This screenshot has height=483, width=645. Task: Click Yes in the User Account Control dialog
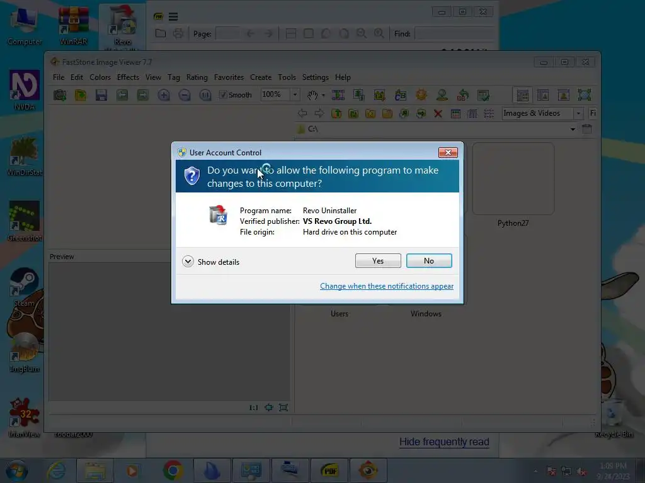coord(378,261)
